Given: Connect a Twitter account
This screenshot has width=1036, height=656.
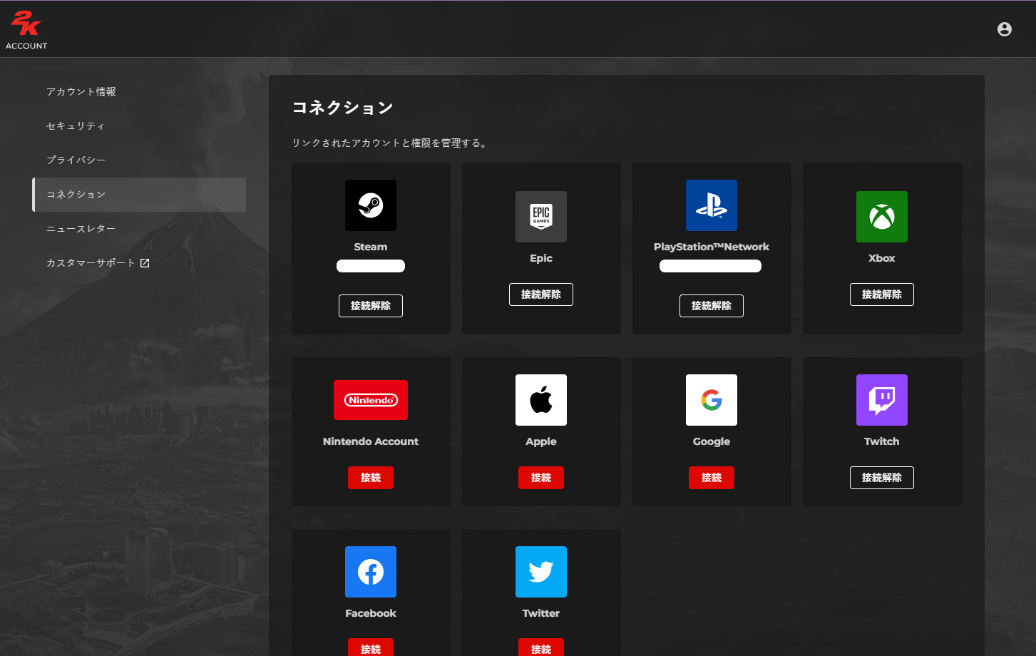Looking at the screenshot, I should click(x=541, y=647).
